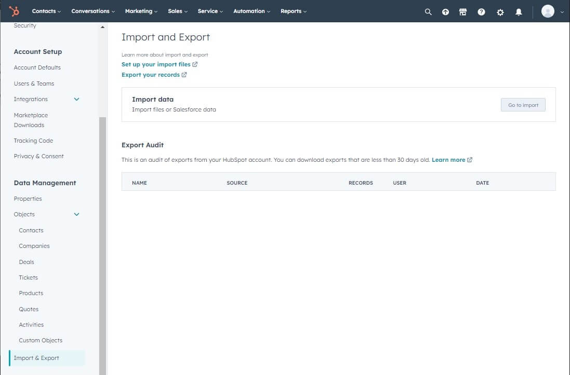This screenshot has width=570, height=375.
Task: Open Users & Teams settings
Action: pyautogui.click(x=34, y=84)
